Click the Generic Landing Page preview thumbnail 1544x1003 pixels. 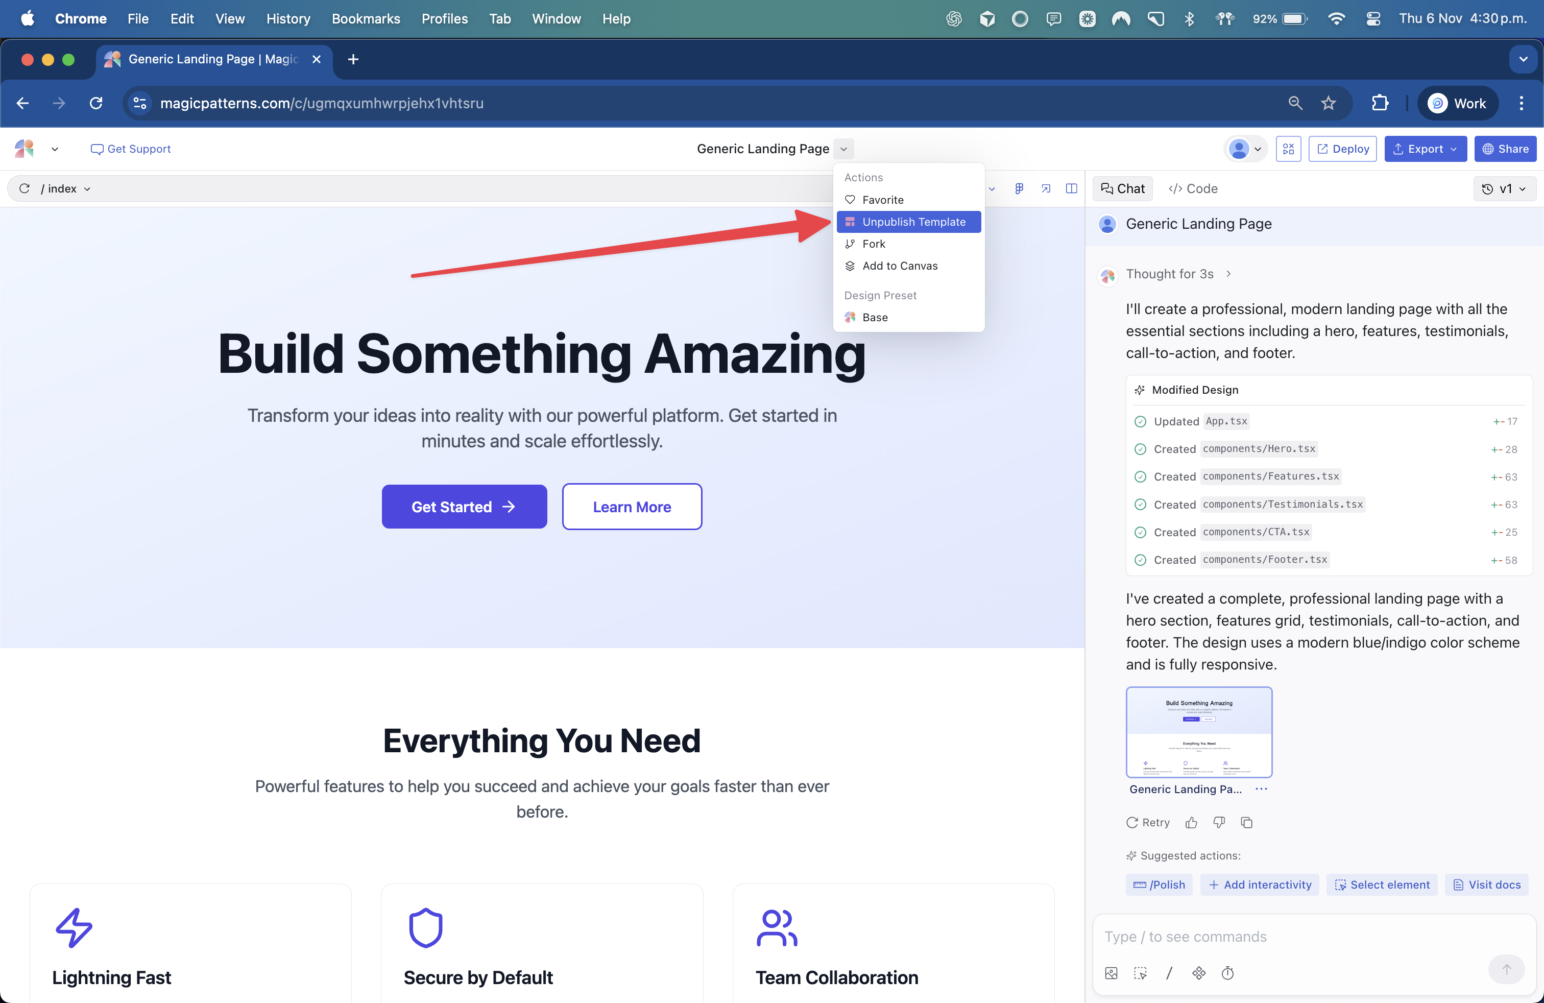pyautogui.click(x=1199, y=732)
